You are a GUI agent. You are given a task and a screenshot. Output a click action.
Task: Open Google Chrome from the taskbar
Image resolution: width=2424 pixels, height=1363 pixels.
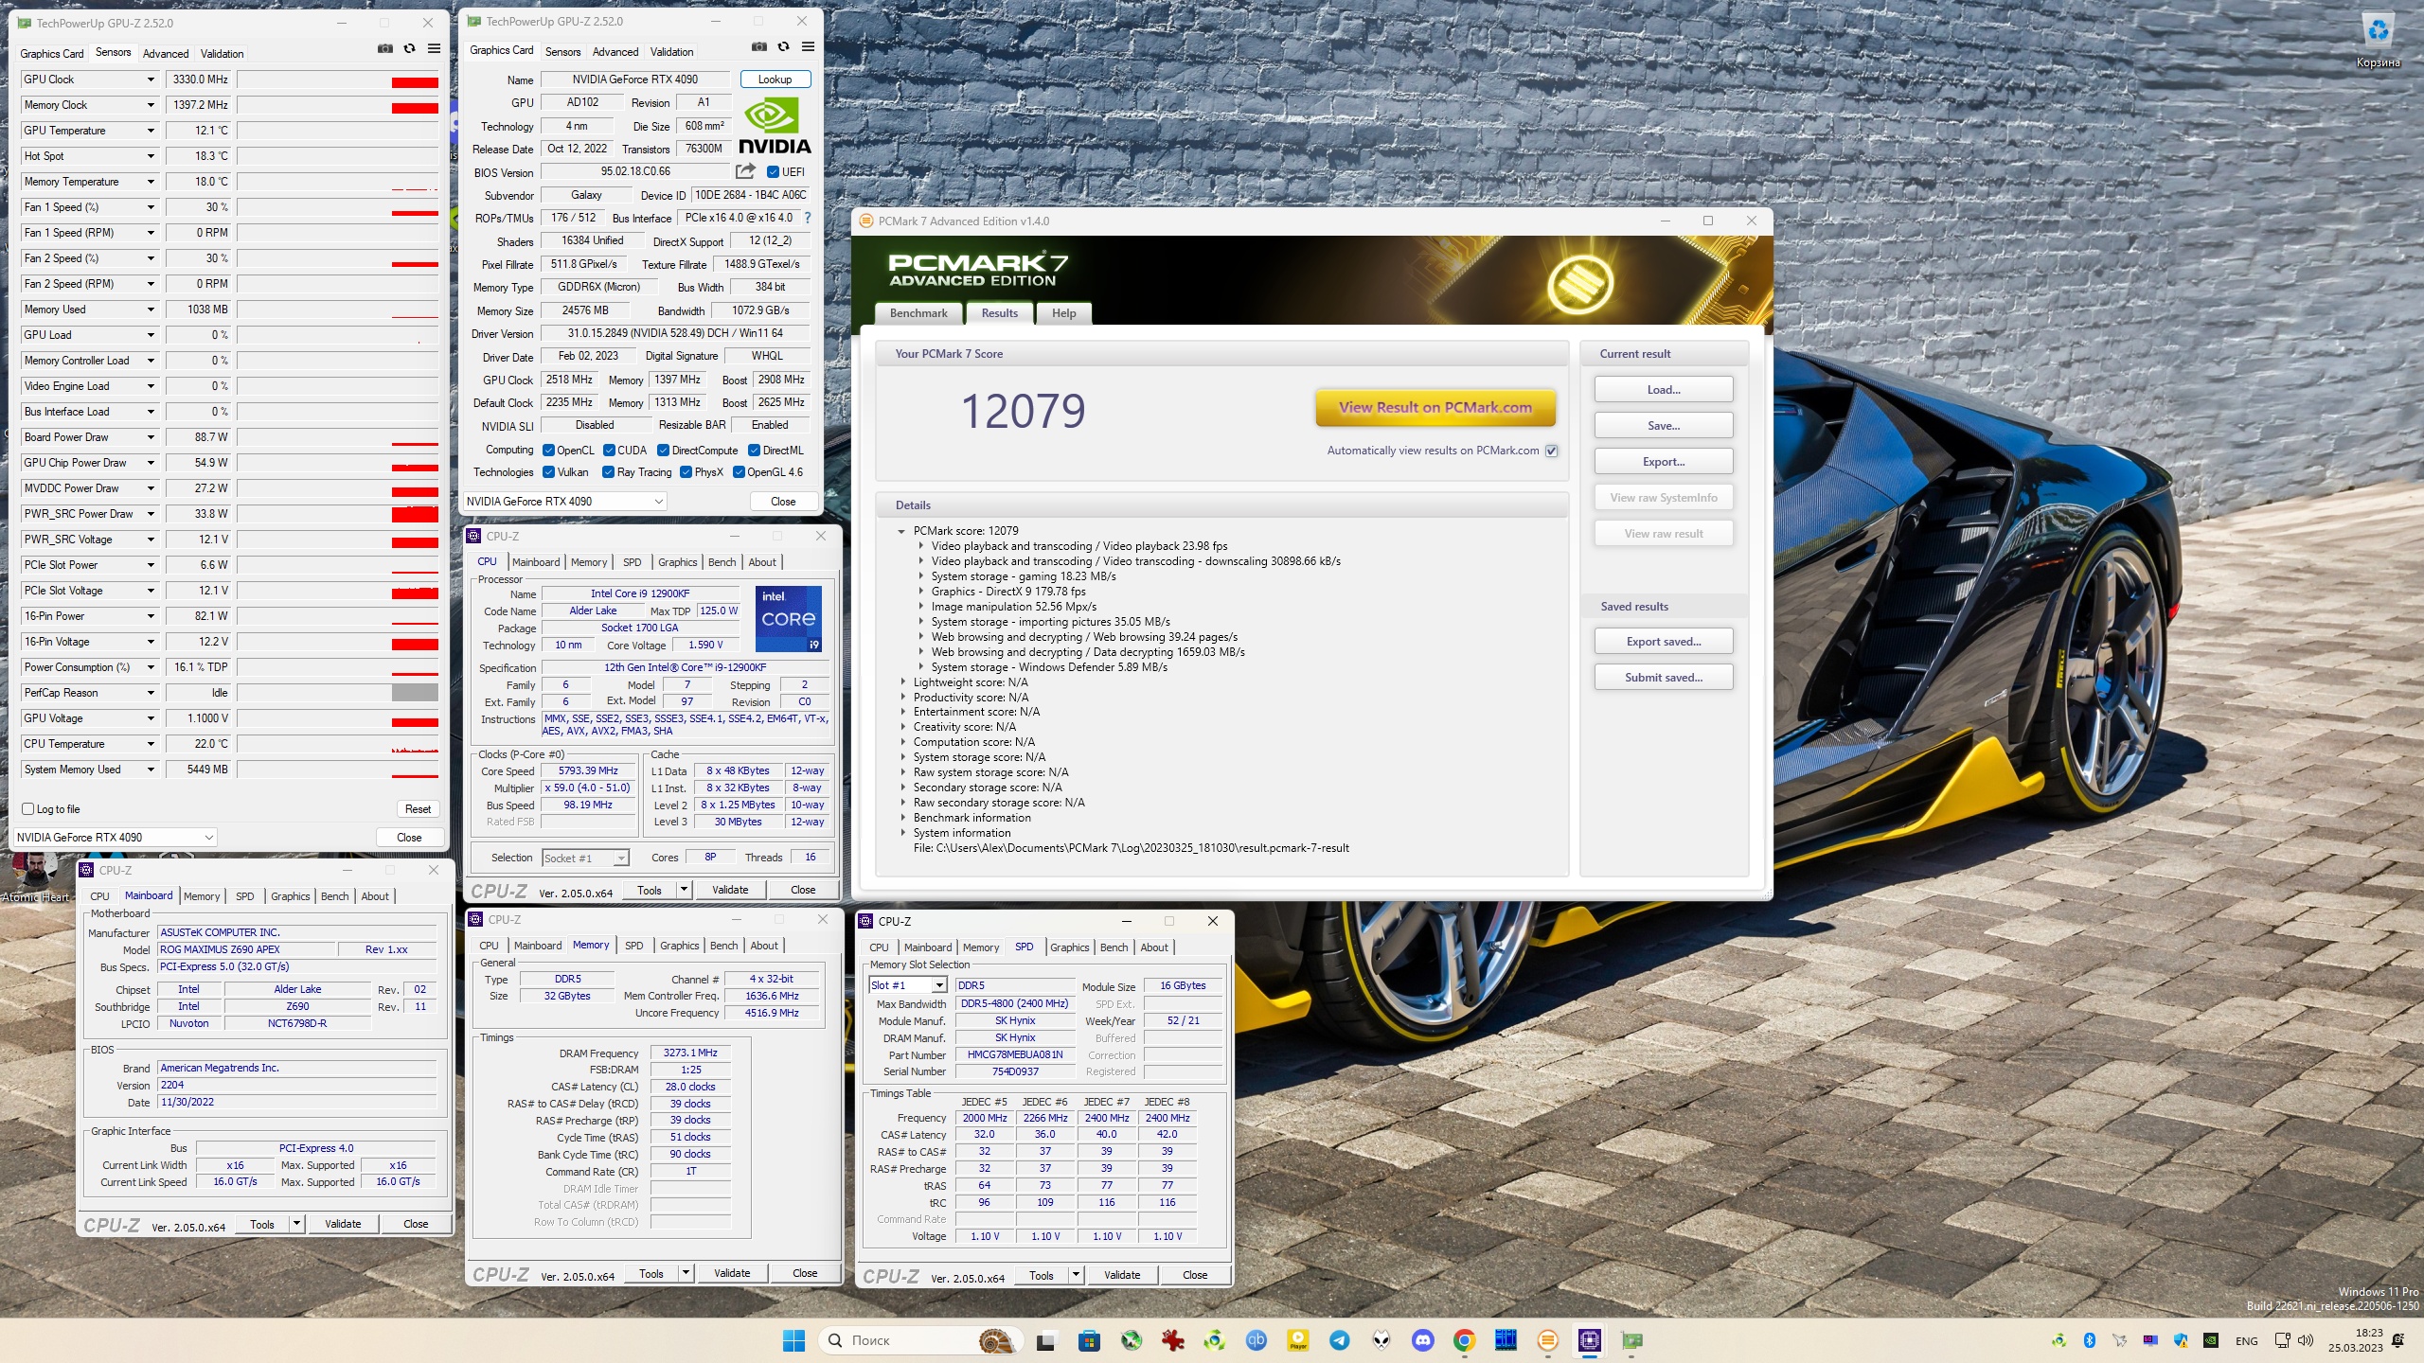click(x=1464, y=1340)
